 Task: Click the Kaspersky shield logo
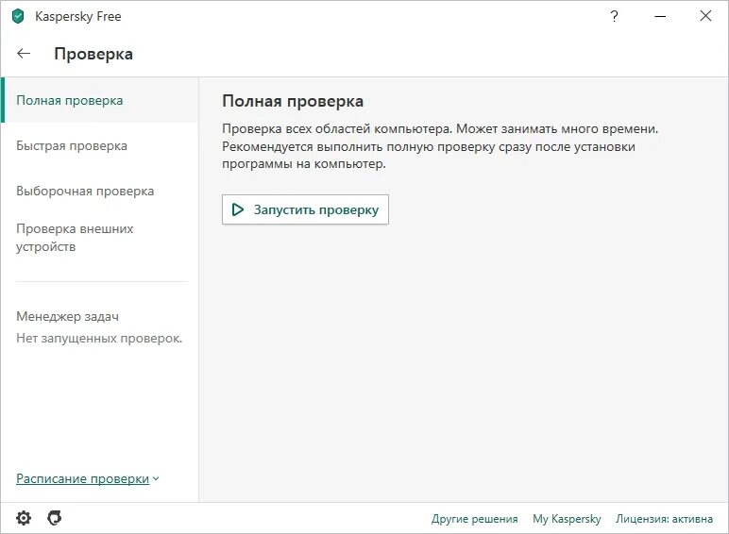[x=18, y=16]
